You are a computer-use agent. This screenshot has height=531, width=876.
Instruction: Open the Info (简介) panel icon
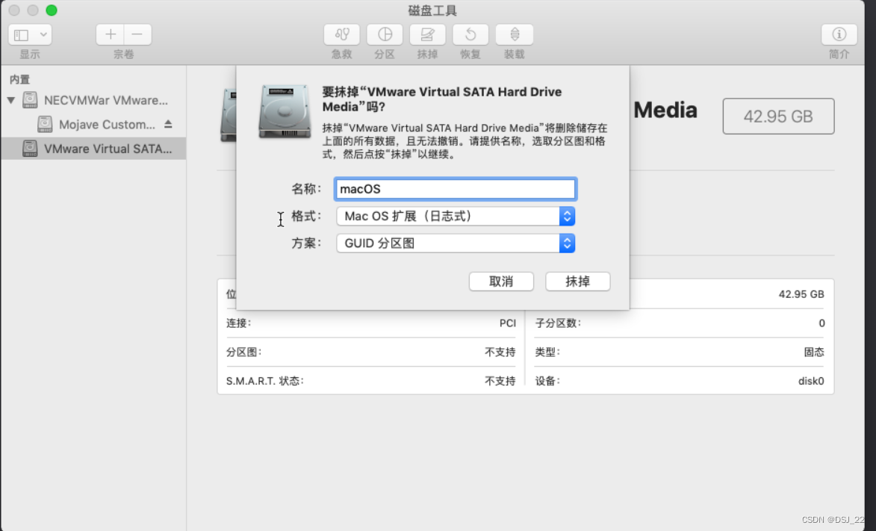click(x=839, y=34)
